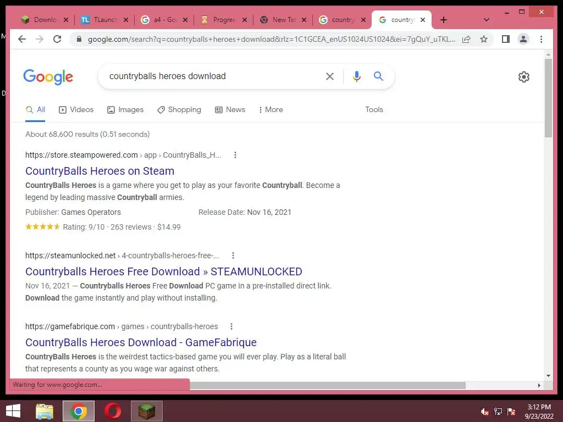Show Videos results

[x=76, y=110]
